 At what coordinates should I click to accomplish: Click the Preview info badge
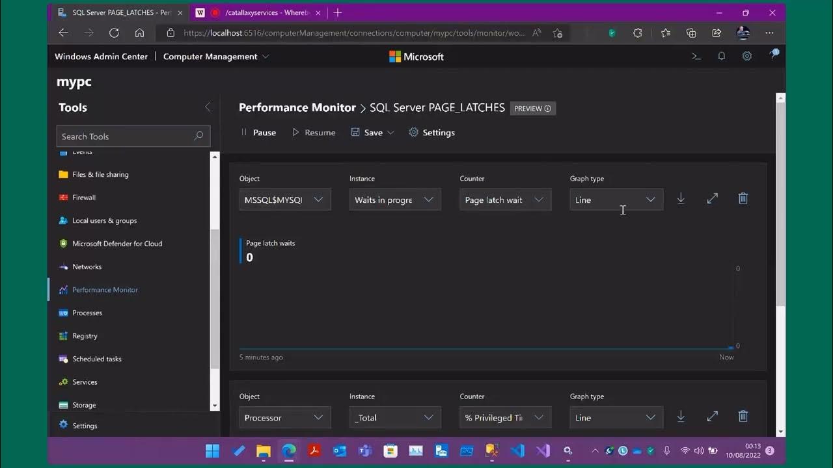click(x=533, y=109)
